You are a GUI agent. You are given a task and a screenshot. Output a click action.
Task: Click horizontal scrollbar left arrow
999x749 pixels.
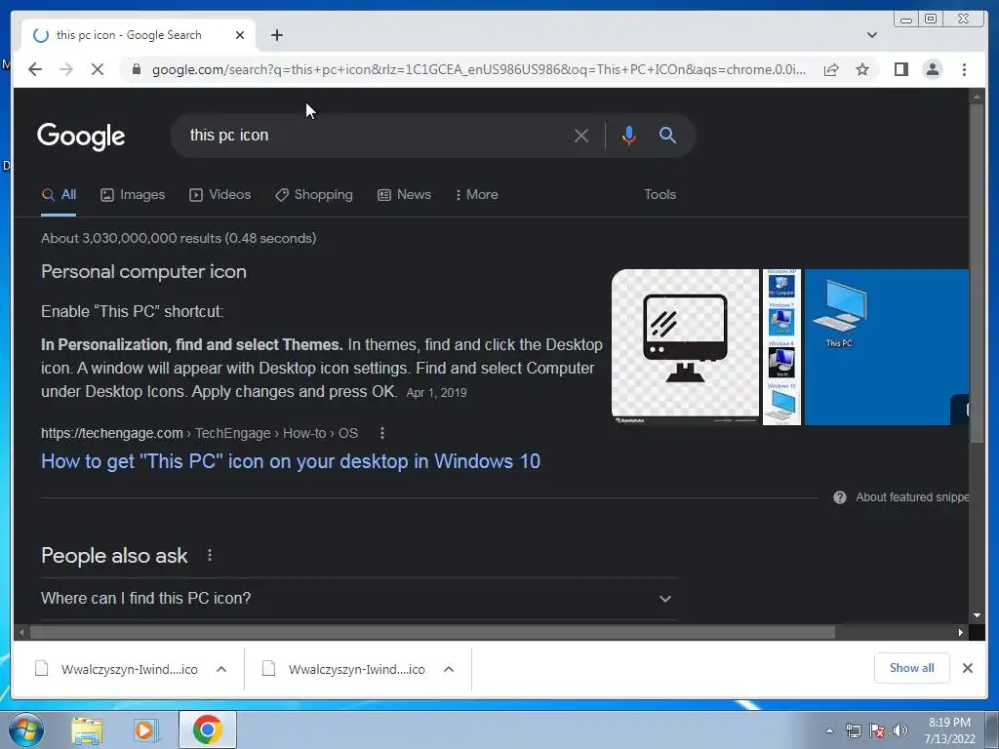[21, 632]
